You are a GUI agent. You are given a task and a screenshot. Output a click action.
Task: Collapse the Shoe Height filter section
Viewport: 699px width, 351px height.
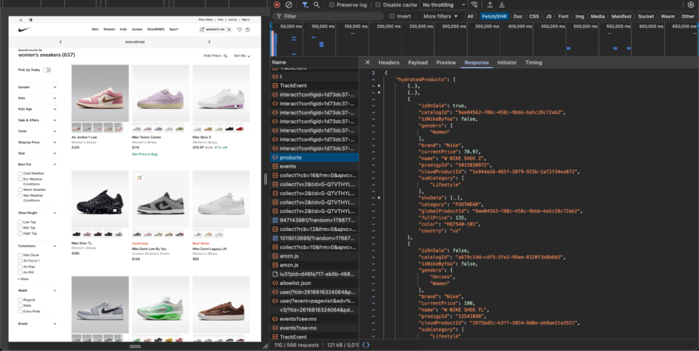click(x=38, y=213)
